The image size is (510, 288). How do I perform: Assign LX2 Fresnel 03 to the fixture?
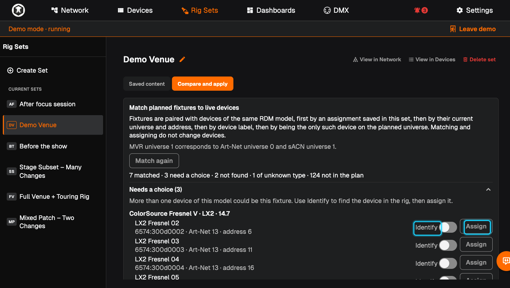pos(476,244)
